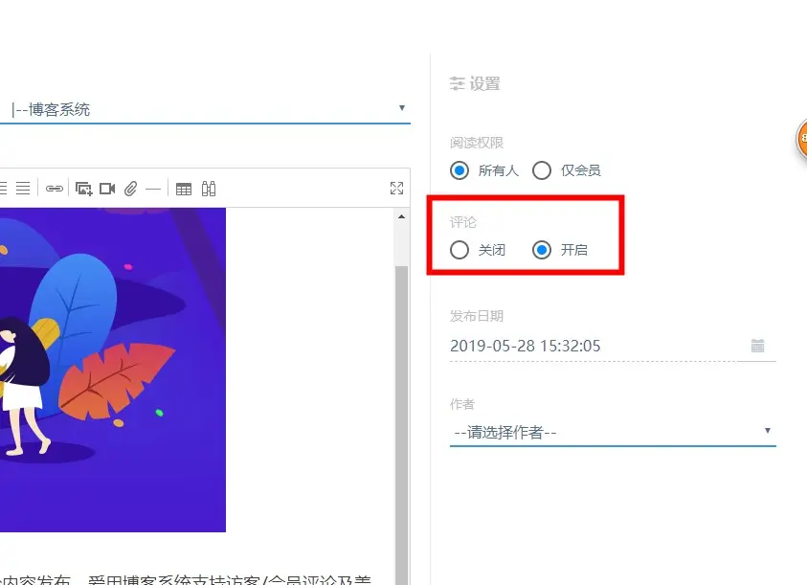Click the editor scrollbar up arrow

(x=401, y=216)
